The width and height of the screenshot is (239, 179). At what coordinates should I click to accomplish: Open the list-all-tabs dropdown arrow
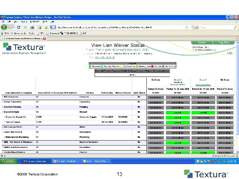click(x=237, y=38)
